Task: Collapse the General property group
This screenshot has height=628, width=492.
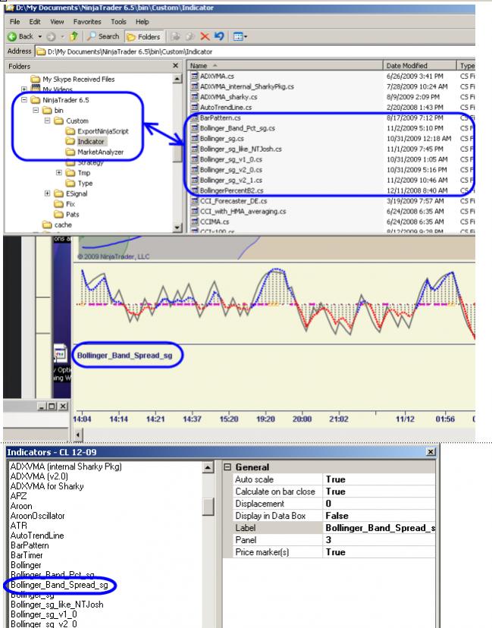Action: click(x=227, y=467)
